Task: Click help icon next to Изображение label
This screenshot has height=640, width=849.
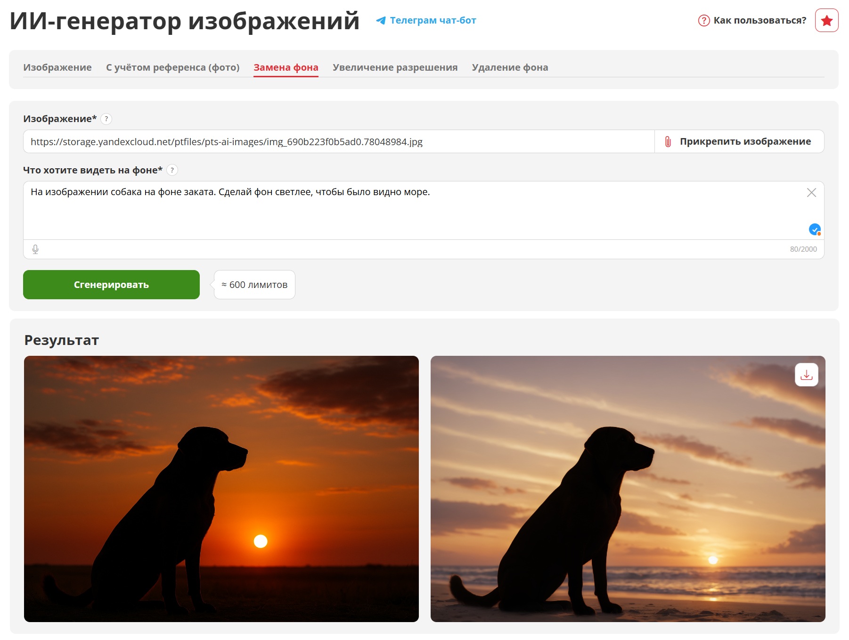Action: (x=106, y=119)
